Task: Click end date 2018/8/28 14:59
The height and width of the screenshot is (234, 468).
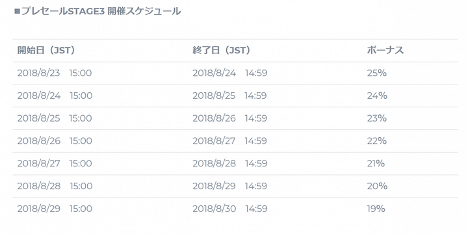Action: click(230, 164)
